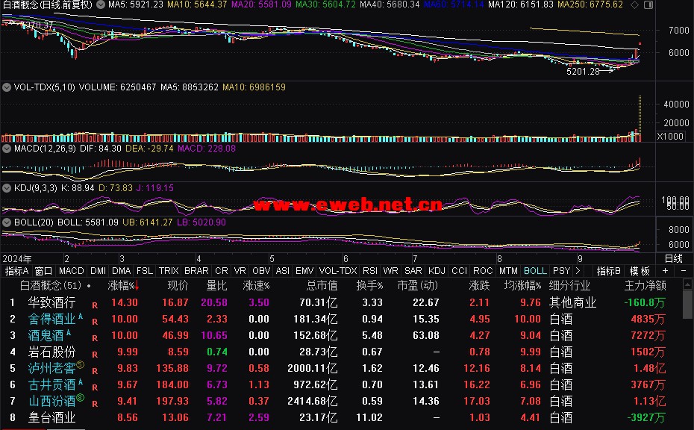This screenshot has width=694, height=430.
Task: Click the R marker beside 华致酒行
Action: point(95,305)
